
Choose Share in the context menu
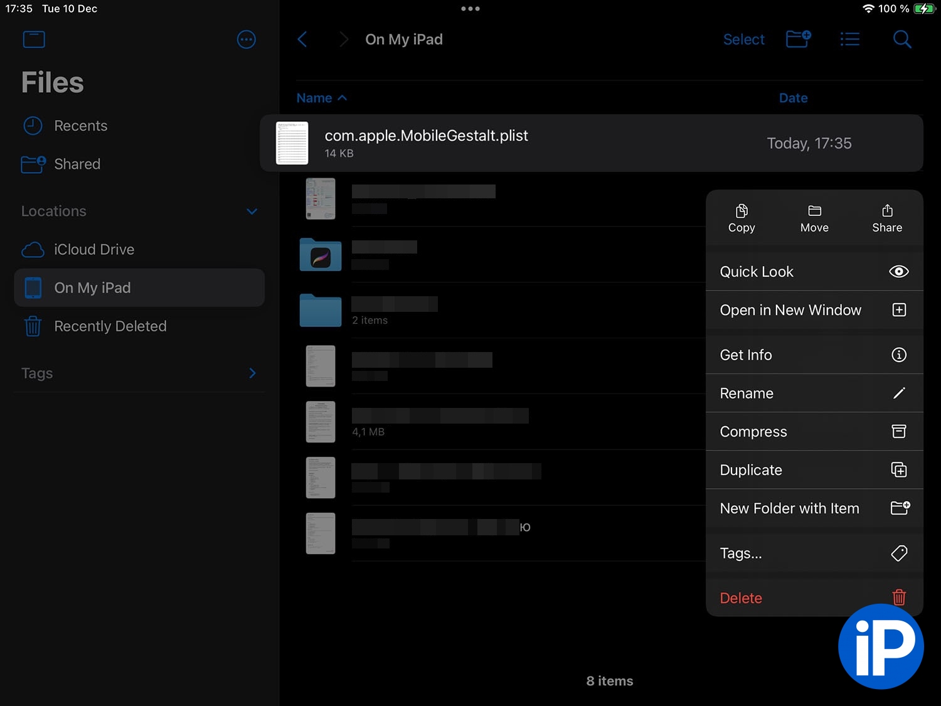click(887, 218)
